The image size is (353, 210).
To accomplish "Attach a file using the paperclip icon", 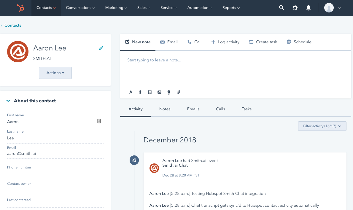I will tap(178, 92).
